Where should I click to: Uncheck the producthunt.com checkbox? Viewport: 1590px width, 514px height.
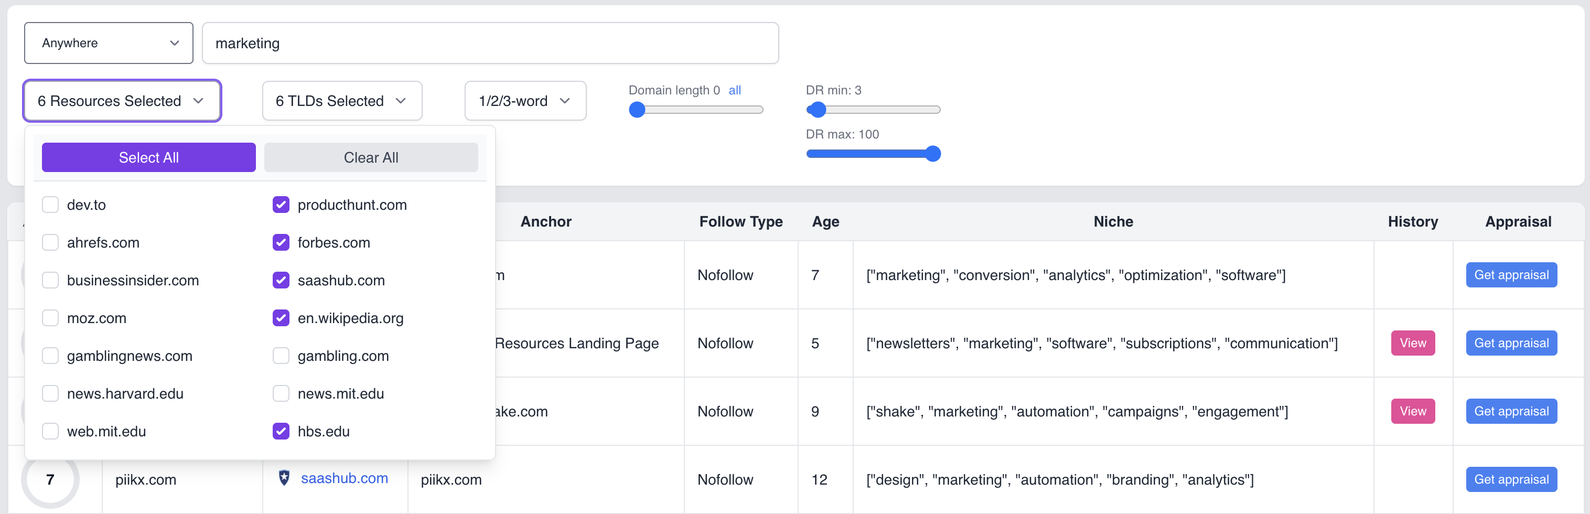(281, 205)
